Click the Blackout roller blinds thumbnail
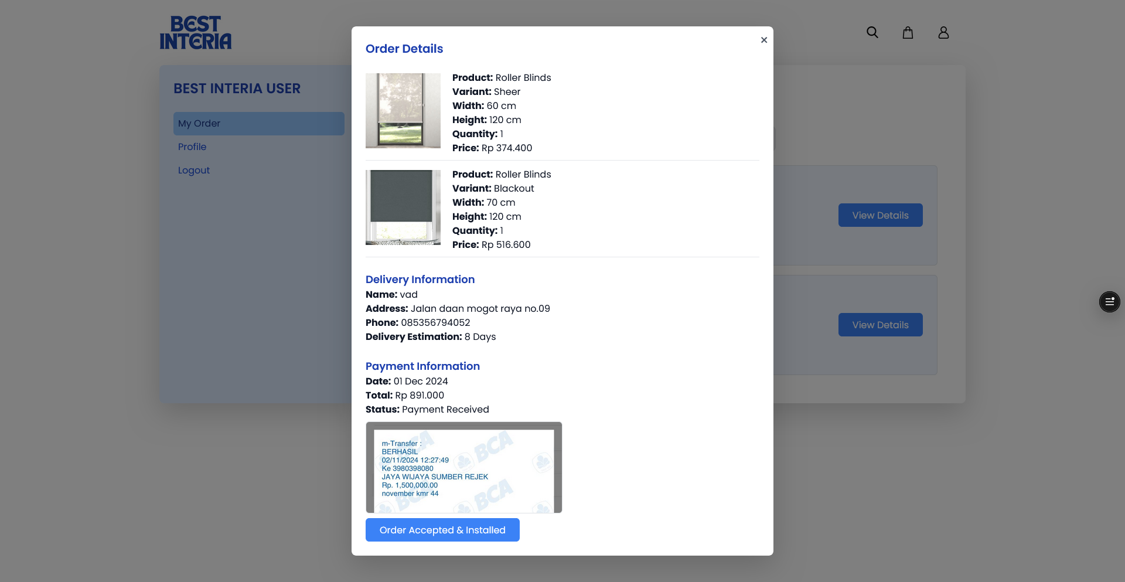 pyautogui.click(x=403, y=207)
